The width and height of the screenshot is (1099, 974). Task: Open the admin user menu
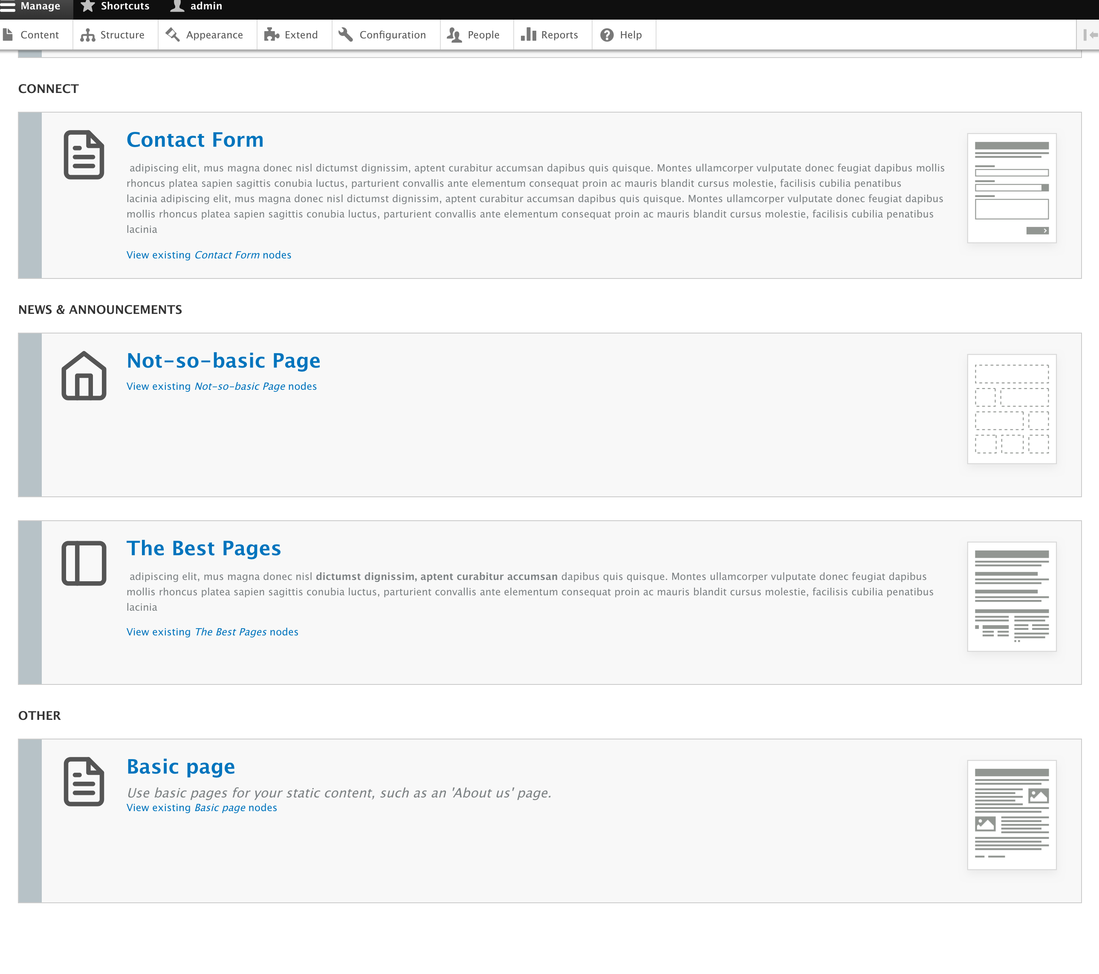pos(197,6)
